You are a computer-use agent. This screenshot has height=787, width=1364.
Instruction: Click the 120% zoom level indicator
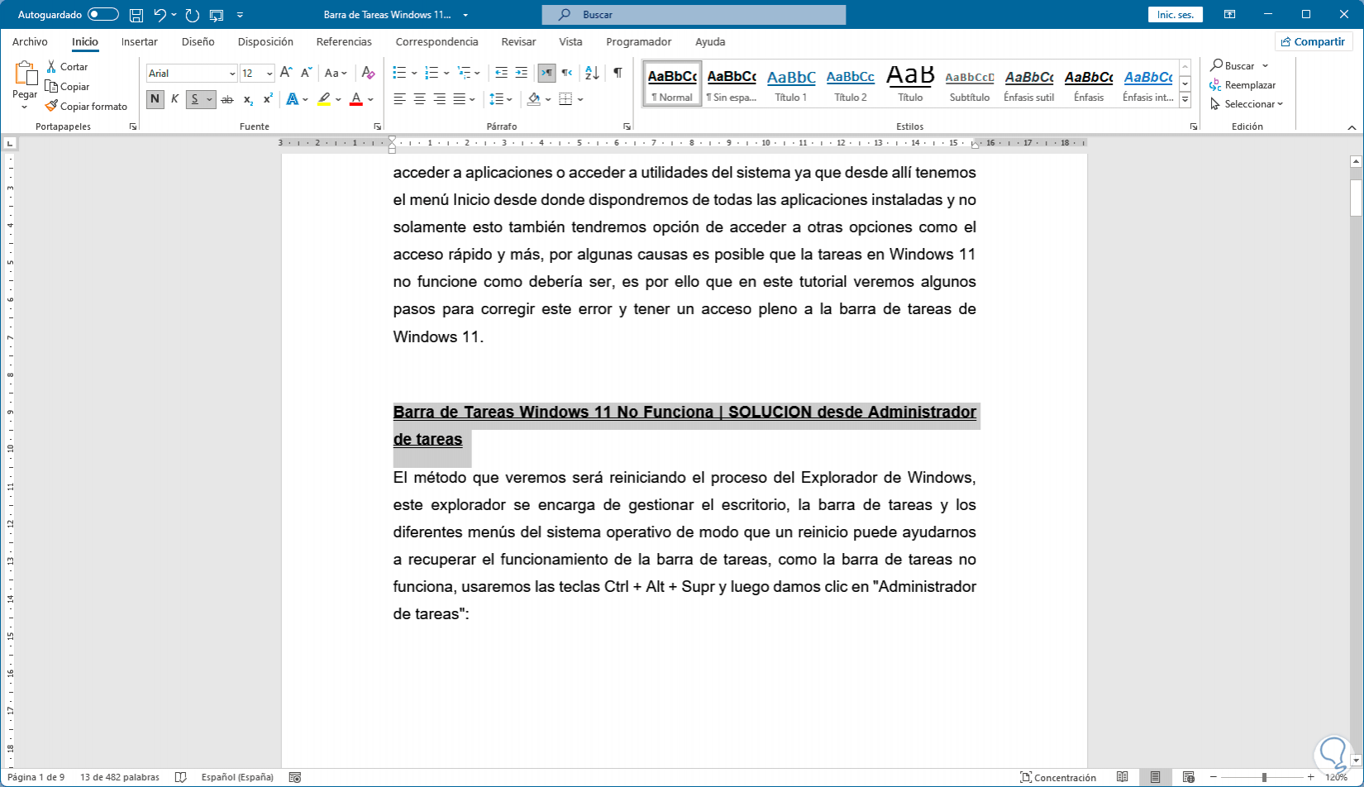tap(1337, 777)
